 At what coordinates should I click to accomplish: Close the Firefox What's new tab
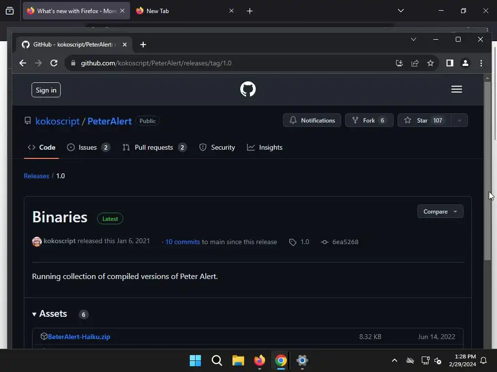122,11
